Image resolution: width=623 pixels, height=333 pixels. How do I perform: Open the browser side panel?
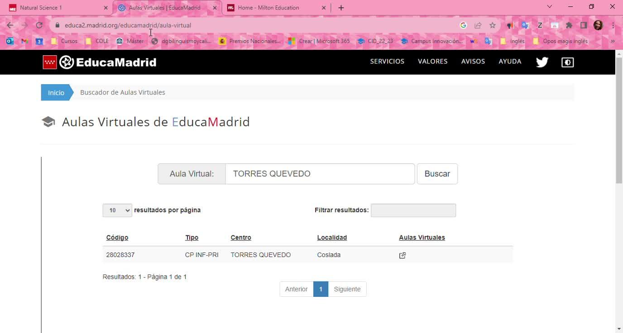[x=584, y=25]
